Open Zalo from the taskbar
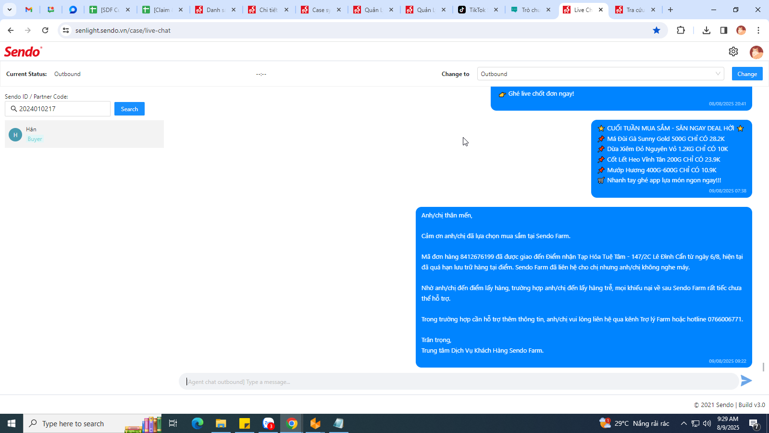This screenshot has height=433, width=769. [268, 423]
